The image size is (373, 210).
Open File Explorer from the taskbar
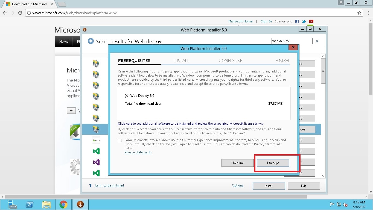point(46,205)
